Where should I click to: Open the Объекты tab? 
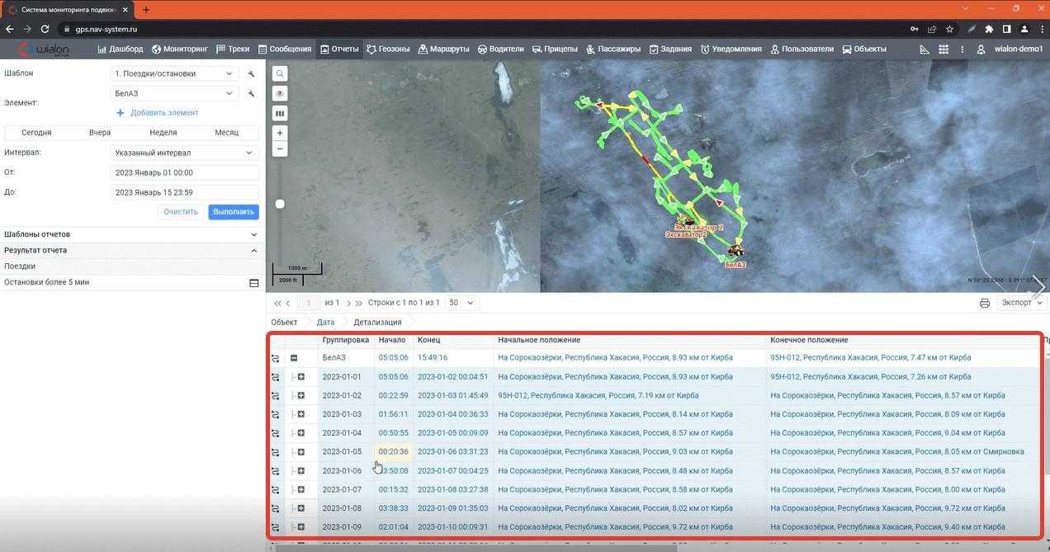[x=863, y=50]
